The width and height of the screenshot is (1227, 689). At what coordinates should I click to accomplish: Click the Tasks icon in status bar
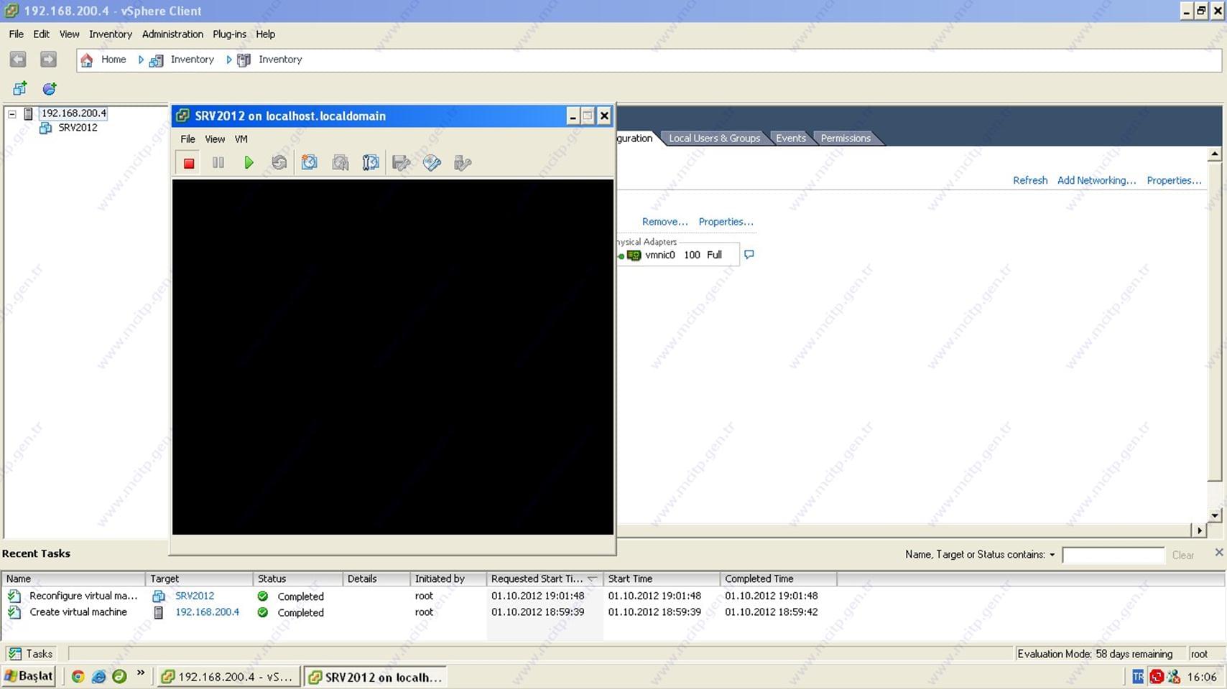(x=14, y=654)
